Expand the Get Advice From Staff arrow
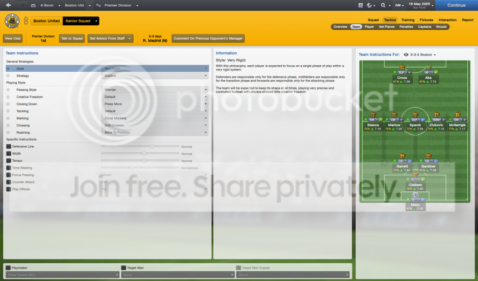The height and width of the screenshot is (281, 478). (130, 38)
